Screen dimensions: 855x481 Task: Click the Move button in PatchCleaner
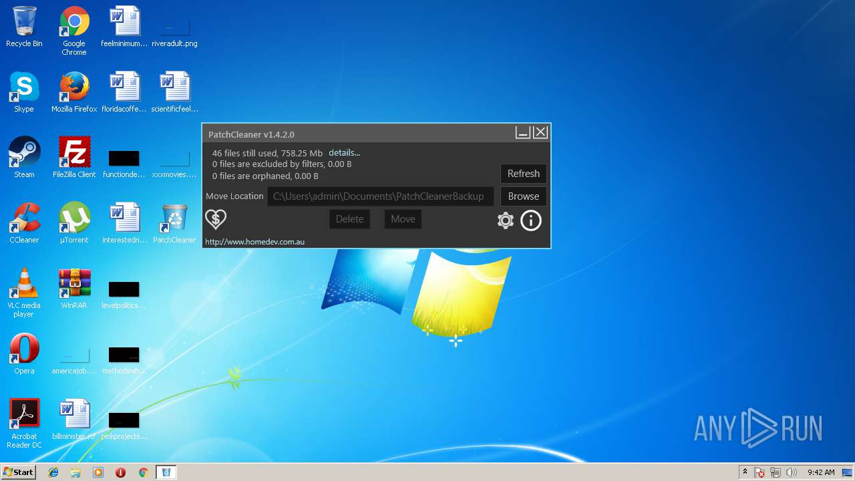403,219
